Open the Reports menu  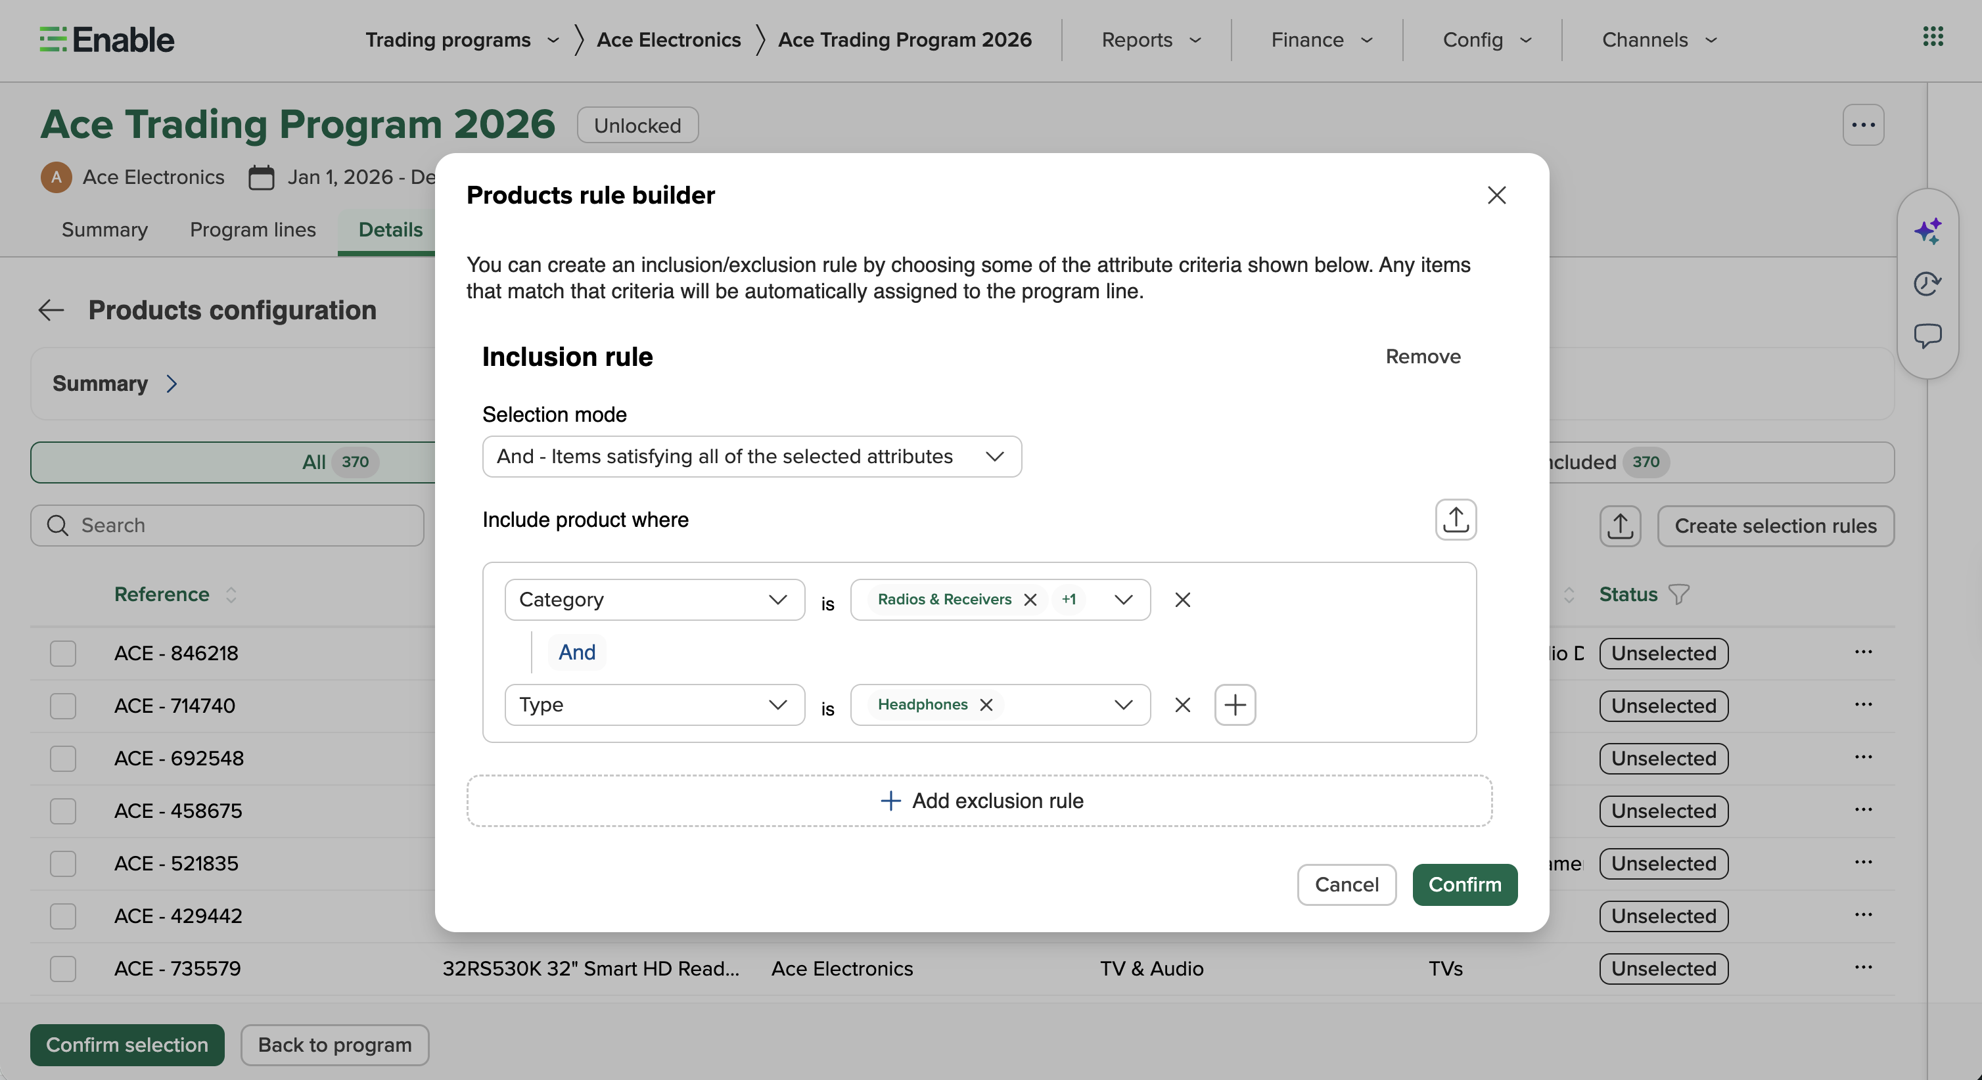(1151, 40)
